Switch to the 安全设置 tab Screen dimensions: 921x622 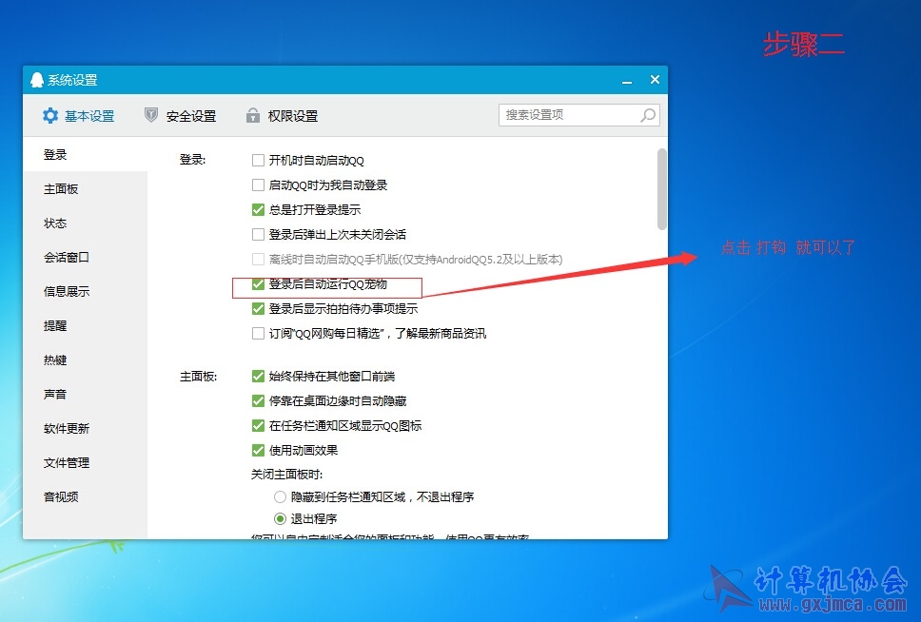tap(181, 116)
